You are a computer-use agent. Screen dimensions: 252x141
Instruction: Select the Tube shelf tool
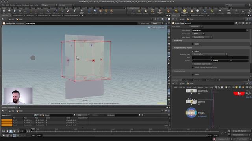point(15,11)
